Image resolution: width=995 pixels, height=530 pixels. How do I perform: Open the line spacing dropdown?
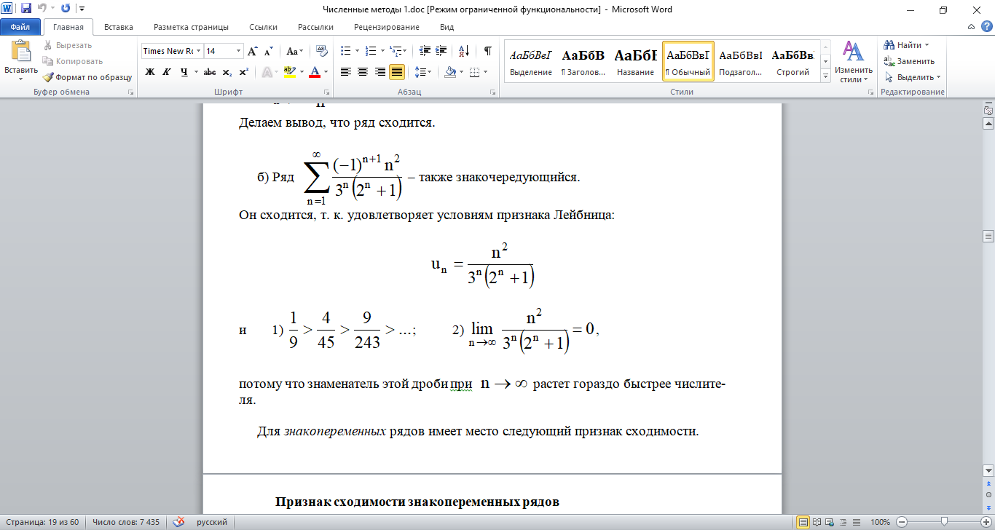click(423, 72)
